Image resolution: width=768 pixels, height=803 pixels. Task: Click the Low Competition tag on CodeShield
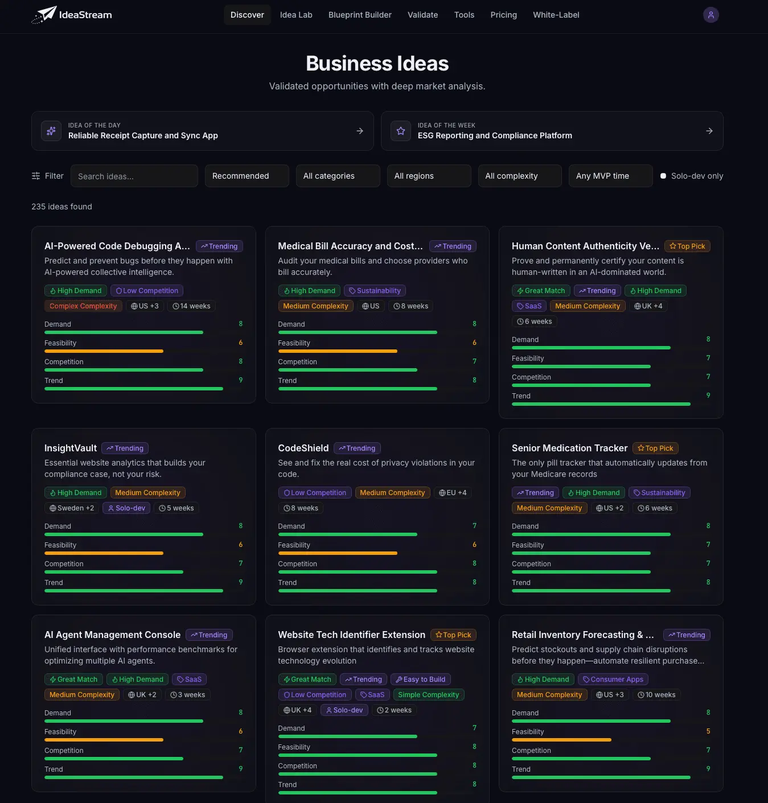click(315, 493)
